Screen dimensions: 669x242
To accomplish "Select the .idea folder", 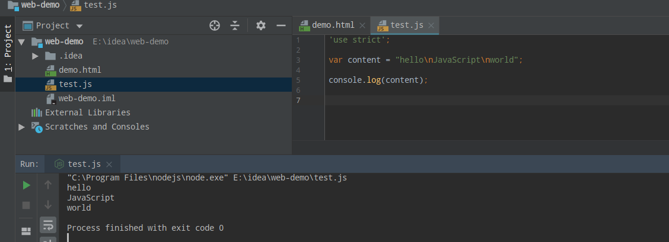I will pyautogui.click(x=71, y=56).
